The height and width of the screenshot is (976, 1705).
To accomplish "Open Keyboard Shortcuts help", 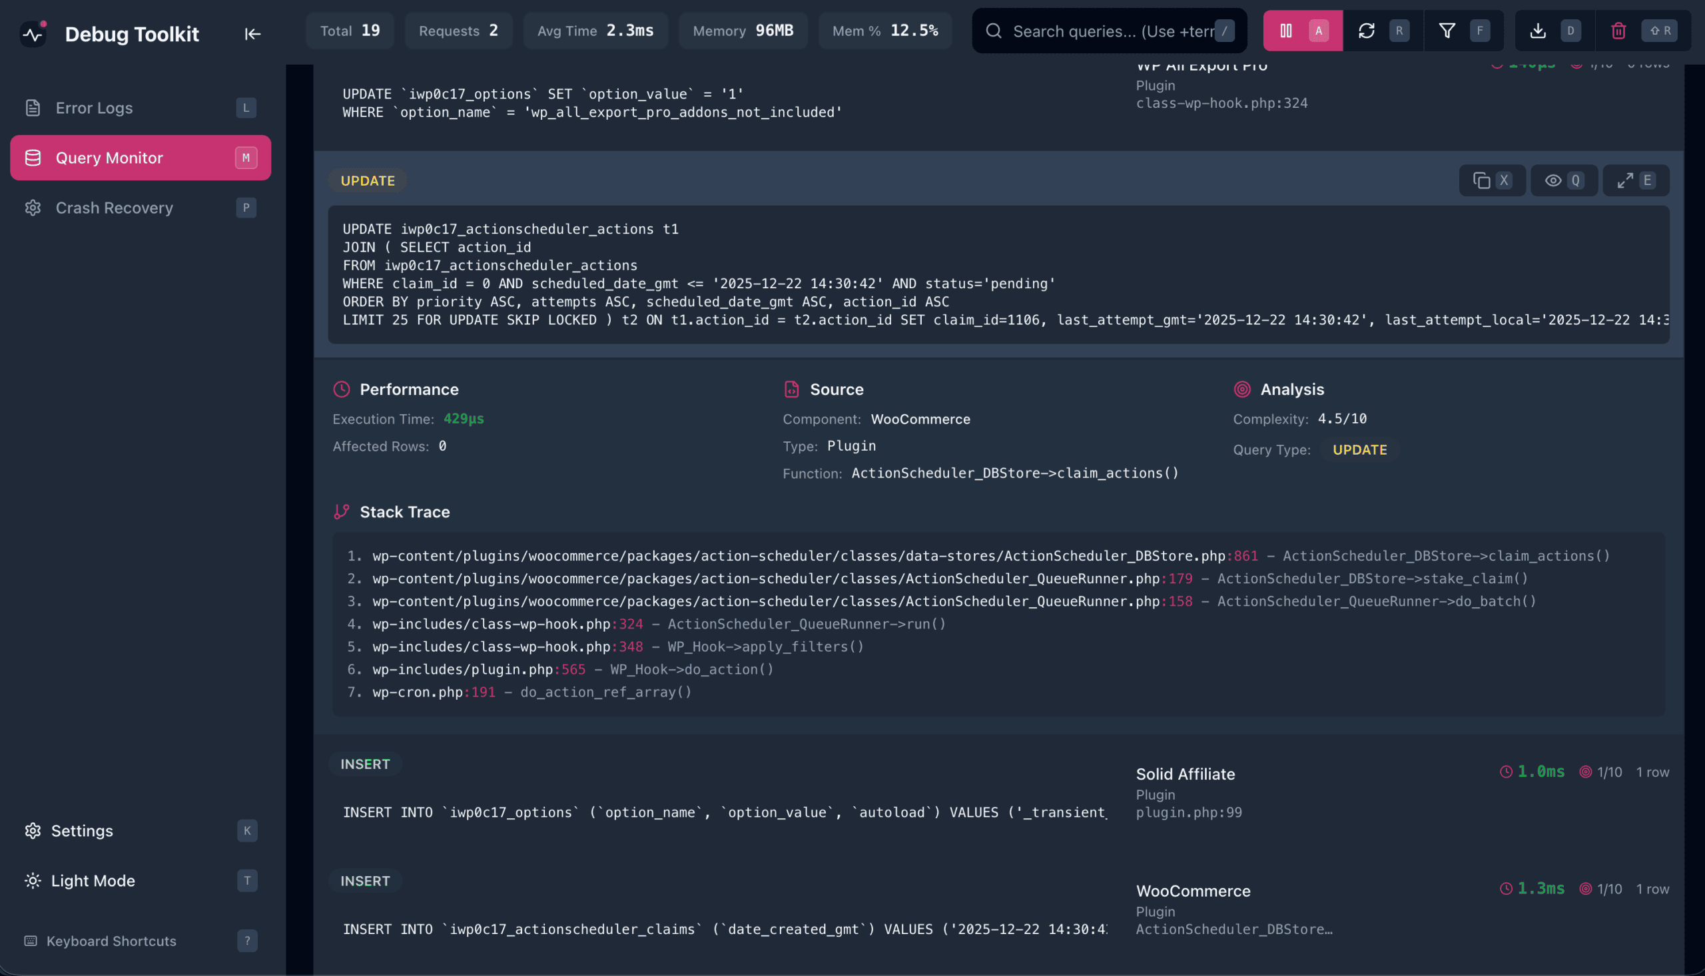I will tap(111, 941).
